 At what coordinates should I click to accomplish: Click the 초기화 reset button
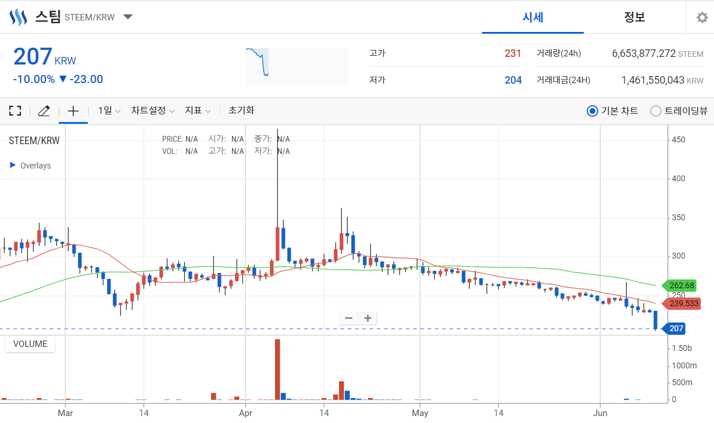point(241,110)
